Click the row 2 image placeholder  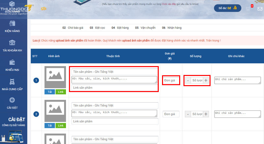pyautogui.click(x=55, y=111)
